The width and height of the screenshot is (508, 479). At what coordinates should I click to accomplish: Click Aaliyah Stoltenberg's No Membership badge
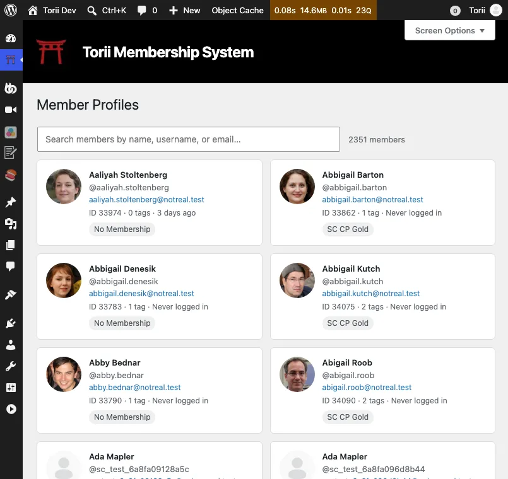[122, 229]
